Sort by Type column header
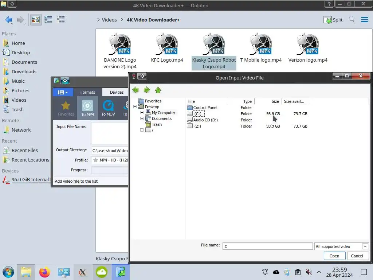The width and height of the screenshot is (373, 280). [241, 101]
